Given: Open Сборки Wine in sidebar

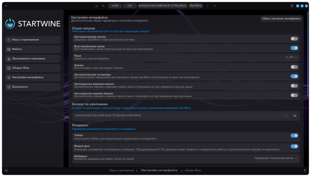Looking at the screenshot, I should point(33,68).
